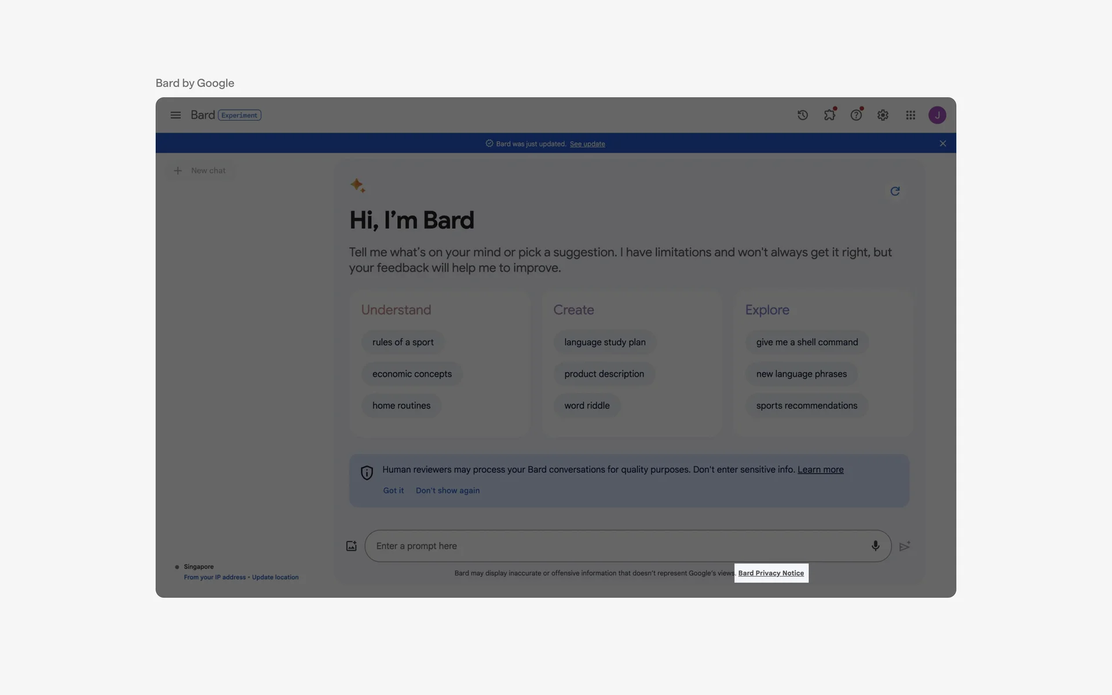Dismiss the Bard update banner
Screen dimensions: 1112x695
942,143
